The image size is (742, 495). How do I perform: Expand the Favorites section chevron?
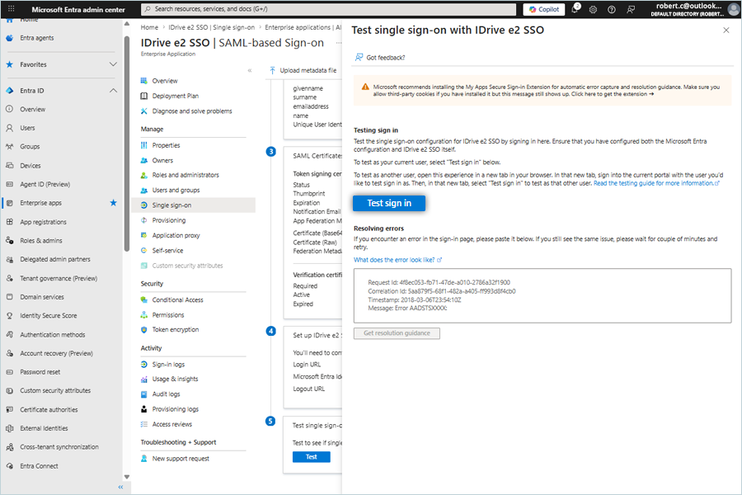coord(113,64)
